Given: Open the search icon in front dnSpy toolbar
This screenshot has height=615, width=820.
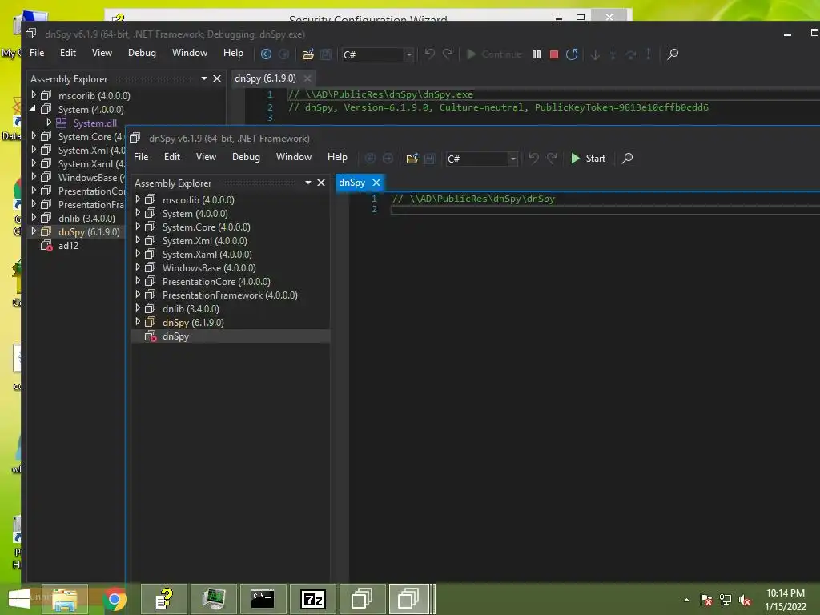Looking at the screenshot, I should (x=627, y=159).
